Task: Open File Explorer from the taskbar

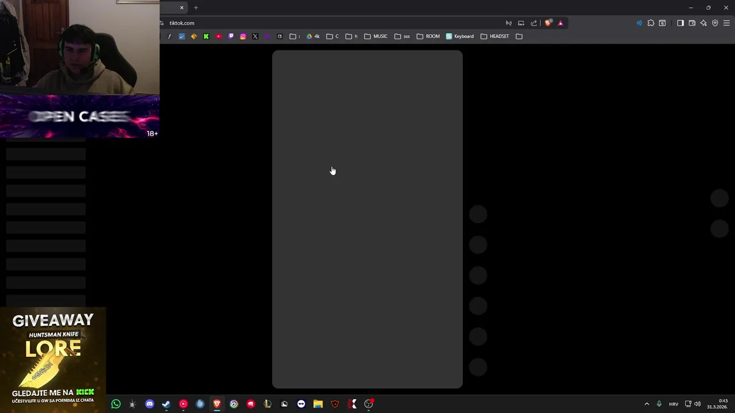Action: [318, 404]
